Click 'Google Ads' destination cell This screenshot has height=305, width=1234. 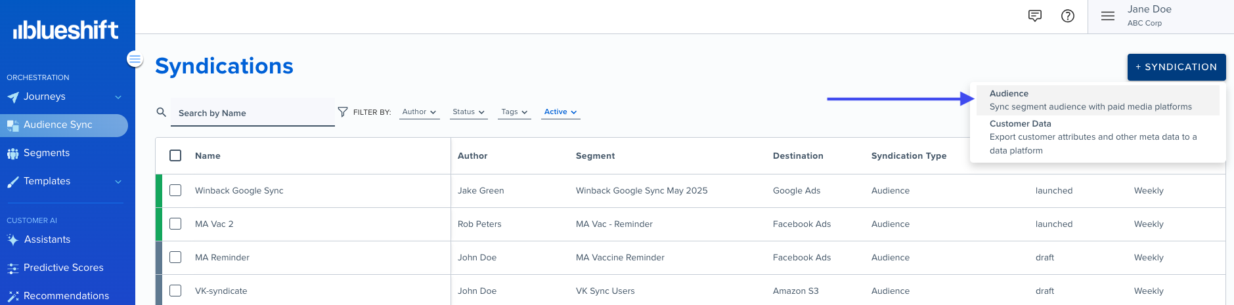pos(797,191)
